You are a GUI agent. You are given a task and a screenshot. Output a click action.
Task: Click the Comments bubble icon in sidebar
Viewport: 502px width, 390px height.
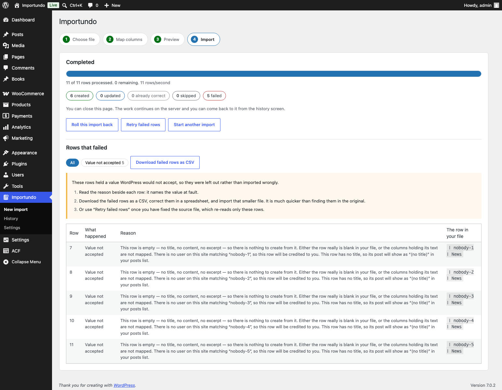point(6,68)
